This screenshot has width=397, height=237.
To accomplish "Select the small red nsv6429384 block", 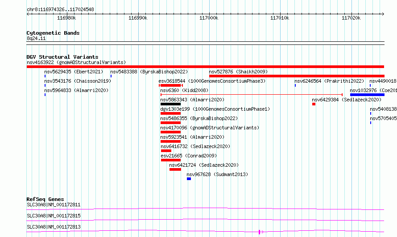I will tap(314, 104).
